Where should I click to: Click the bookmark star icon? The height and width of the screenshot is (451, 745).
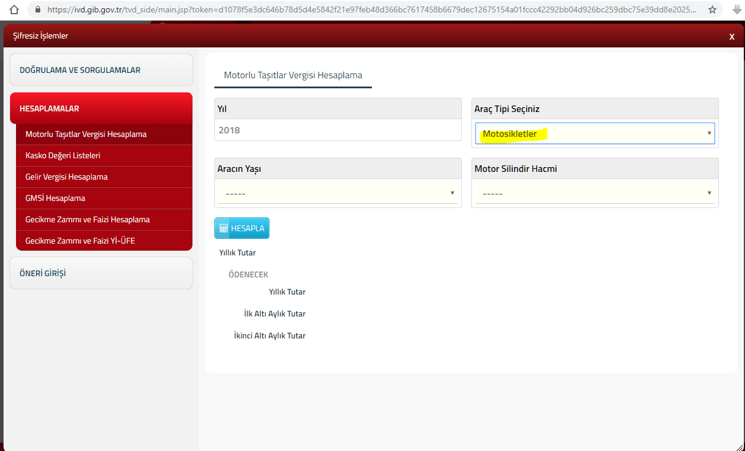click(x=712, y=9)
